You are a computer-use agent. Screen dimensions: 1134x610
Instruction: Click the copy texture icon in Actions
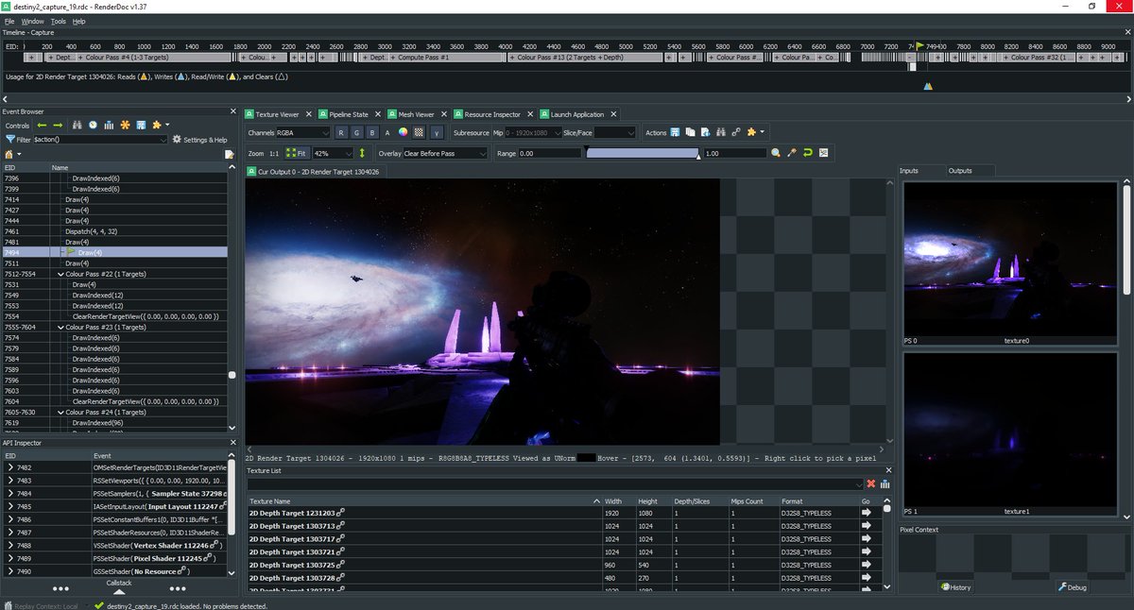click(691, 132)
